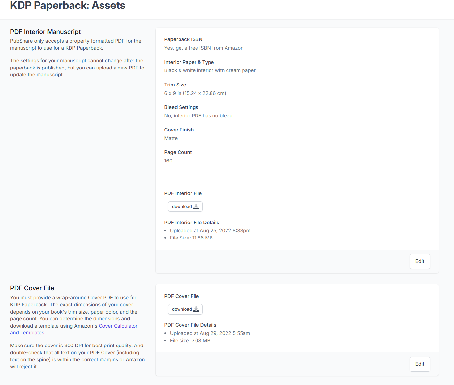The image size is (454, 385).
Task: Click the KDP Paperback: Assets page title
Action: tap(68, 6)
